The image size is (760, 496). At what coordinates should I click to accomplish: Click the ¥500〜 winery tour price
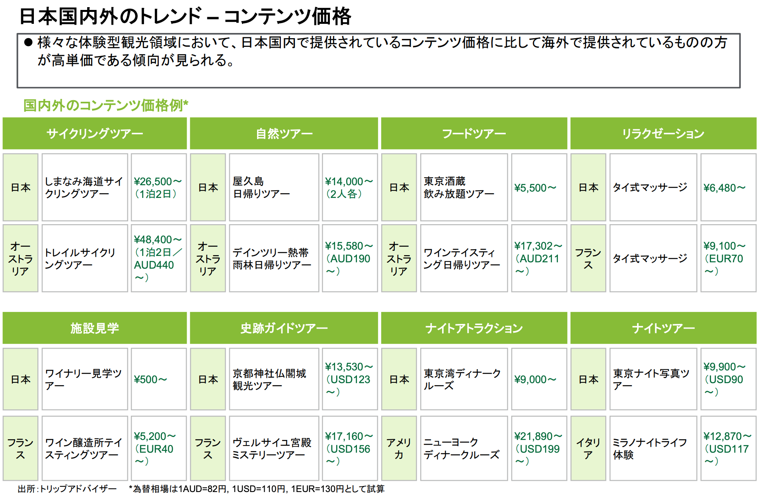[x=158, y=379]
